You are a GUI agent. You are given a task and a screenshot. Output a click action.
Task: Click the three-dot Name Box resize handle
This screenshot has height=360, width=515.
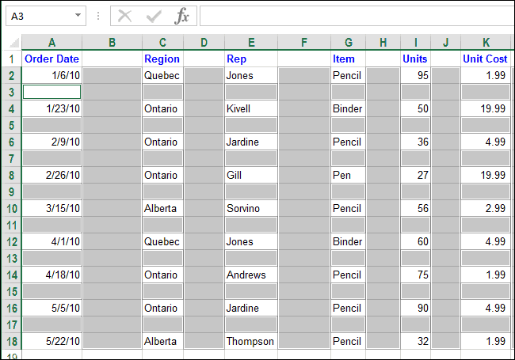pos(98,16)
